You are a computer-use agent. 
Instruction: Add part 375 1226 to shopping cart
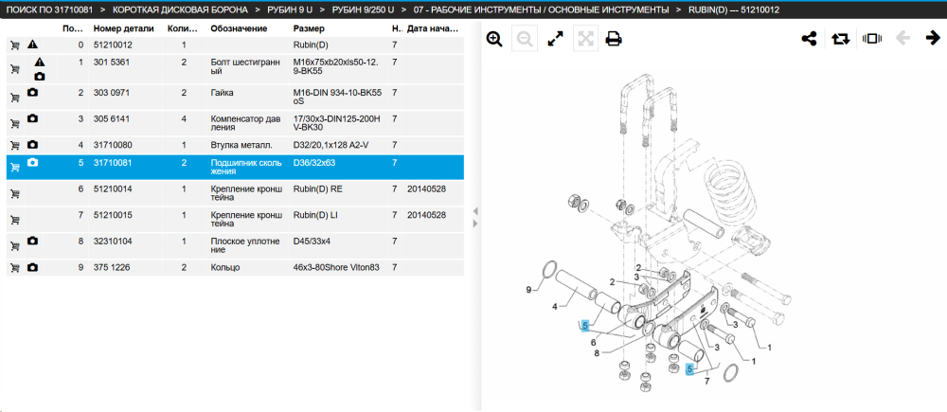(x=15, y=268)
